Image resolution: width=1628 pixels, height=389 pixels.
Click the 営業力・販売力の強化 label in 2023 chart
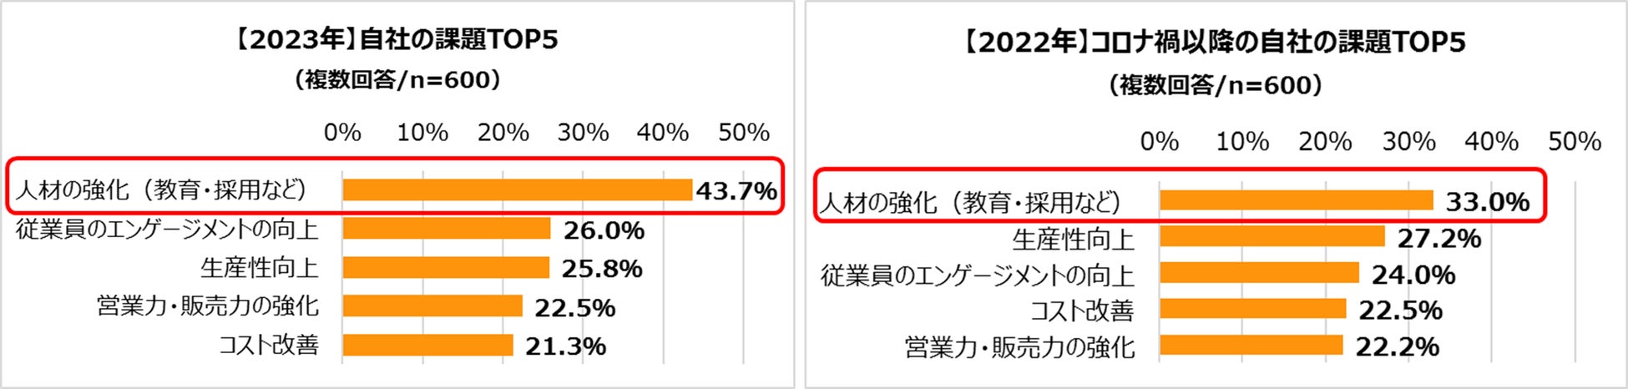point(208,306)
